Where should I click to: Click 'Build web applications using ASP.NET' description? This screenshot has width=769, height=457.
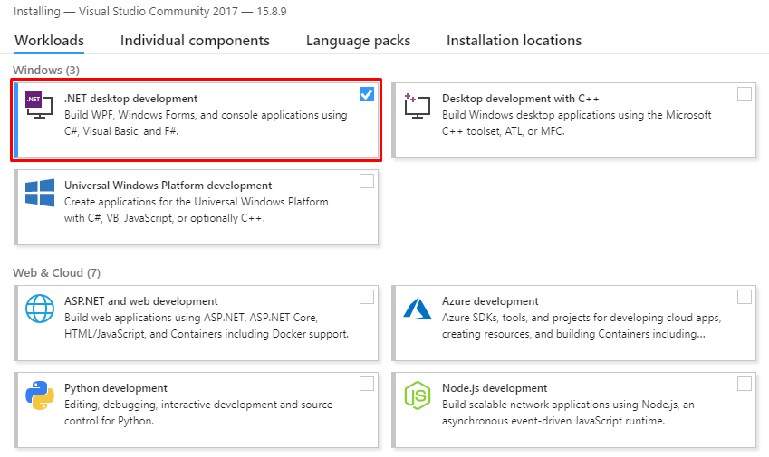(207, 326)
